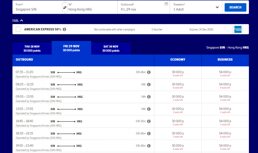The height and width of the screenshot is (153, 258).
Task: Open the calendar icon in Outbound field
Action: pyautogui.click(x=166, y=4)
